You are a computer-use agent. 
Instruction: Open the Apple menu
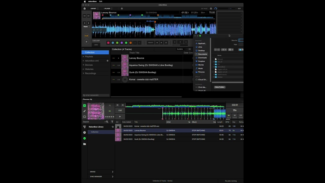click(x=85, y=2)
